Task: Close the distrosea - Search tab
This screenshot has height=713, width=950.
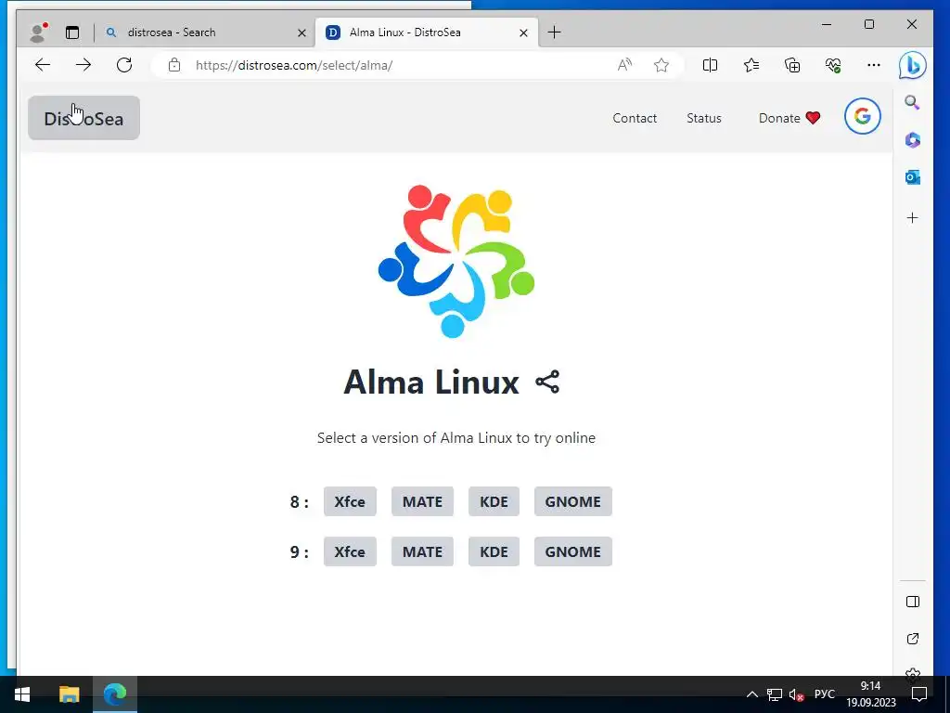Action: pyautogui.click(x=302, y=32)
